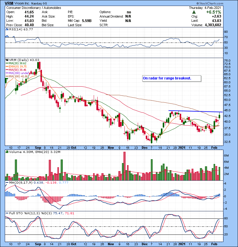Click the date Thursday 4-Feb-2021
Viewport: 238px width, 247px height.
tap(205, 8)
